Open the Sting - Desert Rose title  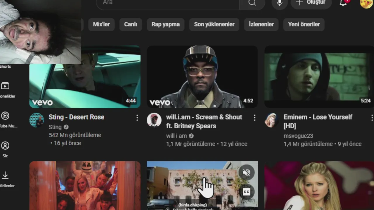pos(77,117)
